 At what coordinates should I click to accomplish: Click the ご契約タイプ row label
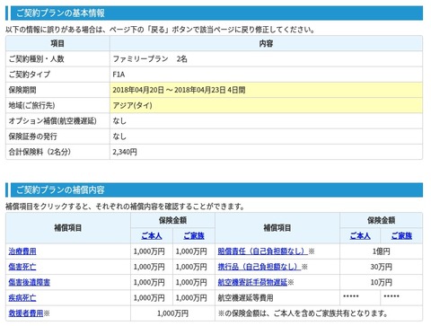point(30,75)
